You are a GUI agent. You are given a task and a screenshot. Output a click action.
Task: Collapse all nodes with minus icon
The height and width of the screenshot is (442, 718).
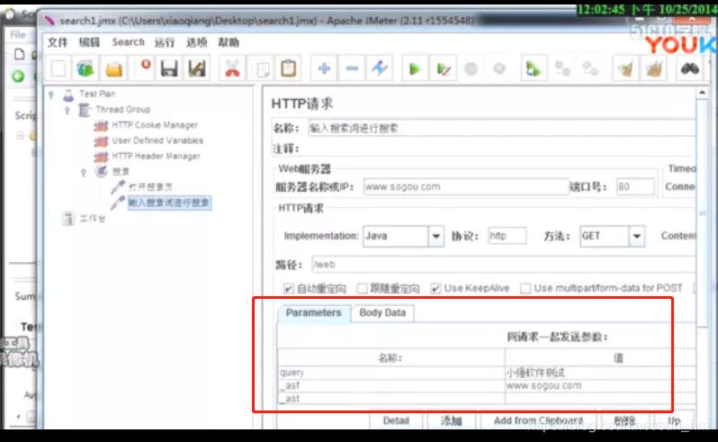(x=352, y=68)
